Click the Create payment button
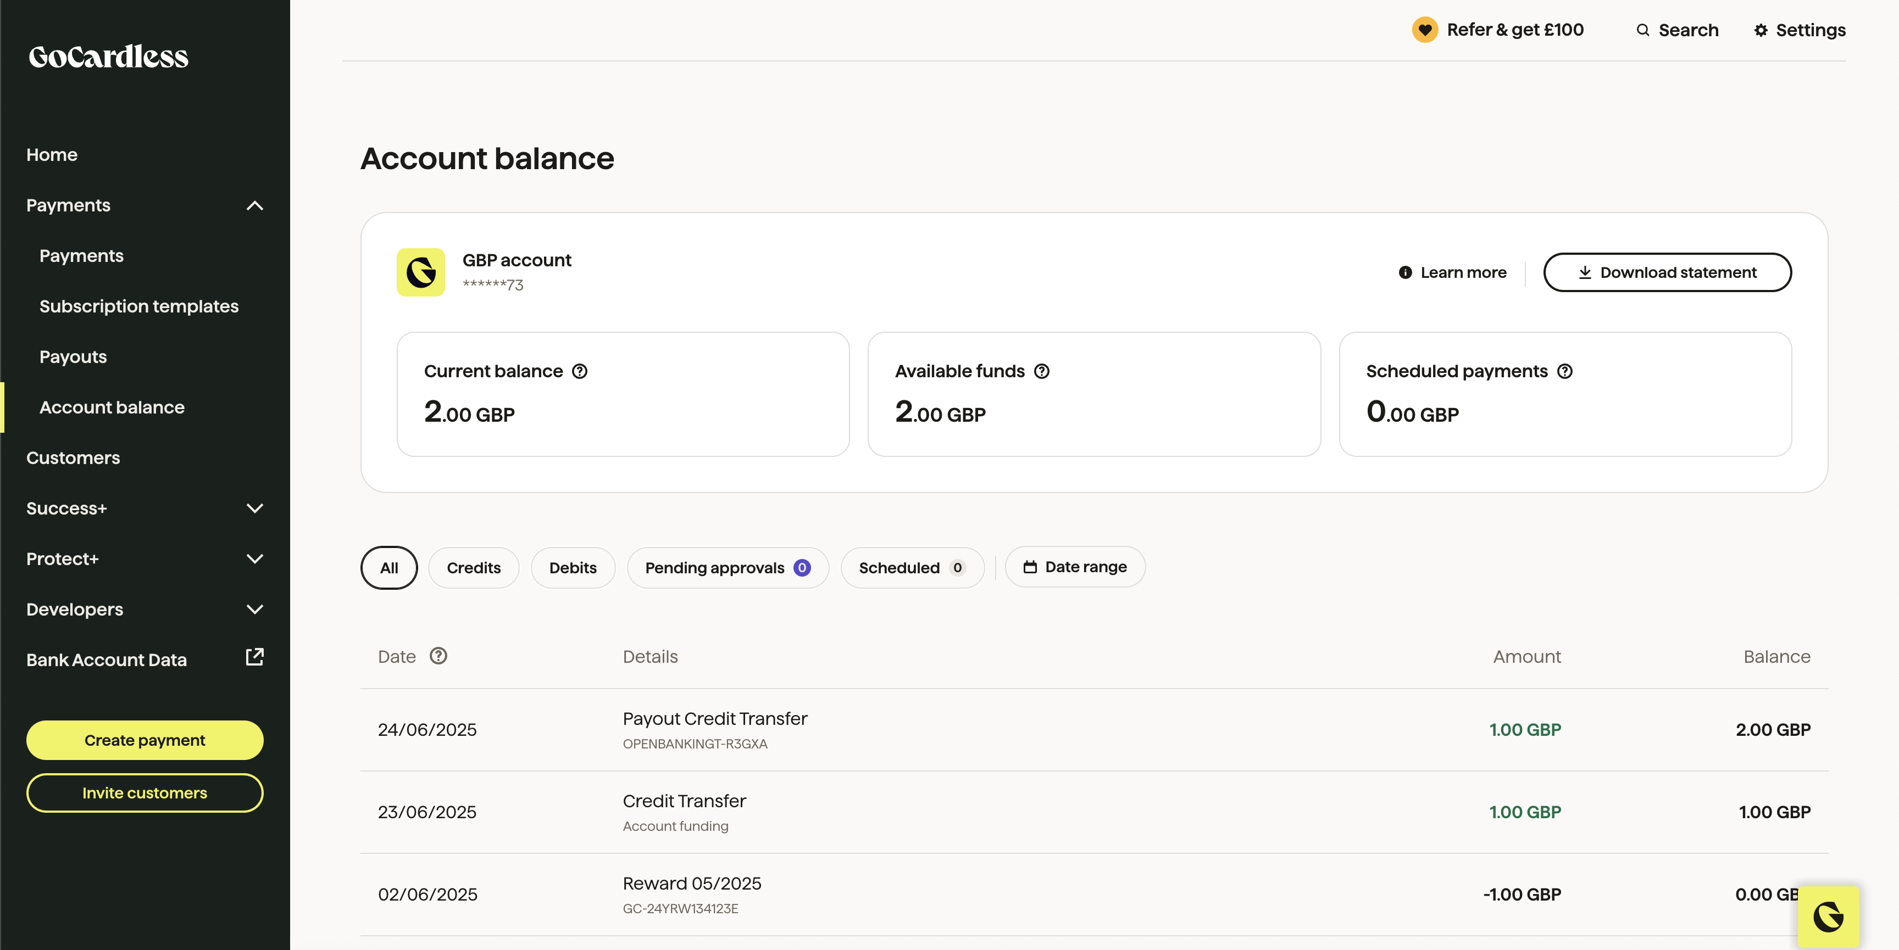The height and width of the screenshot is (950, 1899). pyautogui.click(x=145, y=740)
